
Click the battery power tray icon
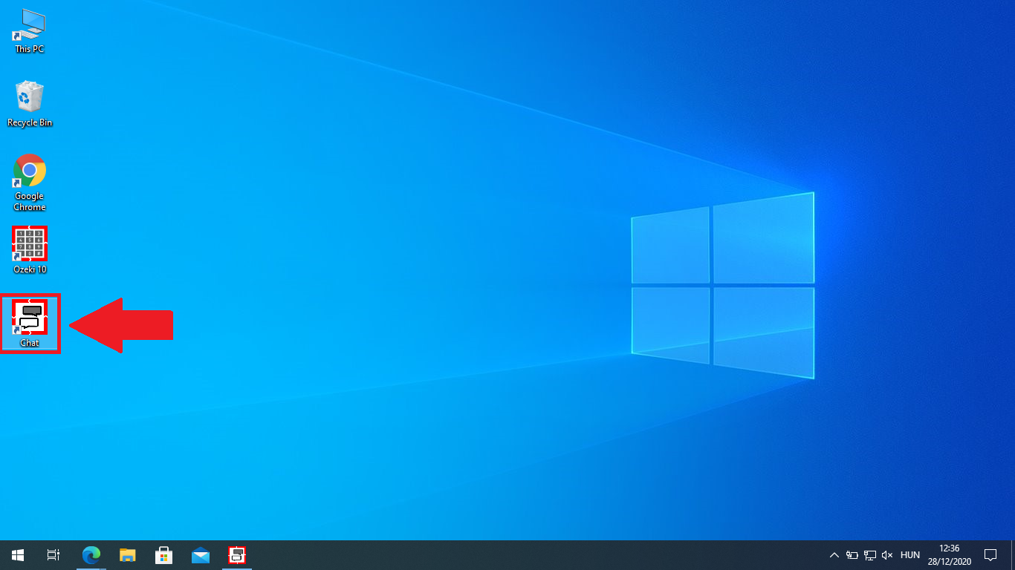[x=852, y=554]
